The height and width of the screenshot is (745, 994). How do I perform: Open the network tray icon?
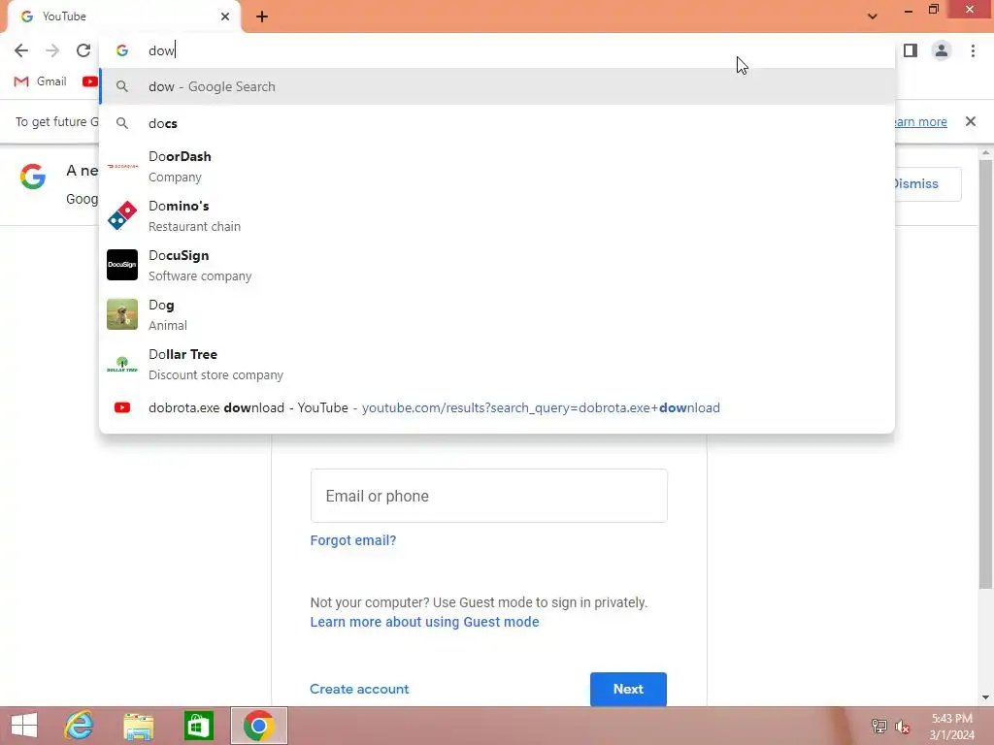coord(879,726)
